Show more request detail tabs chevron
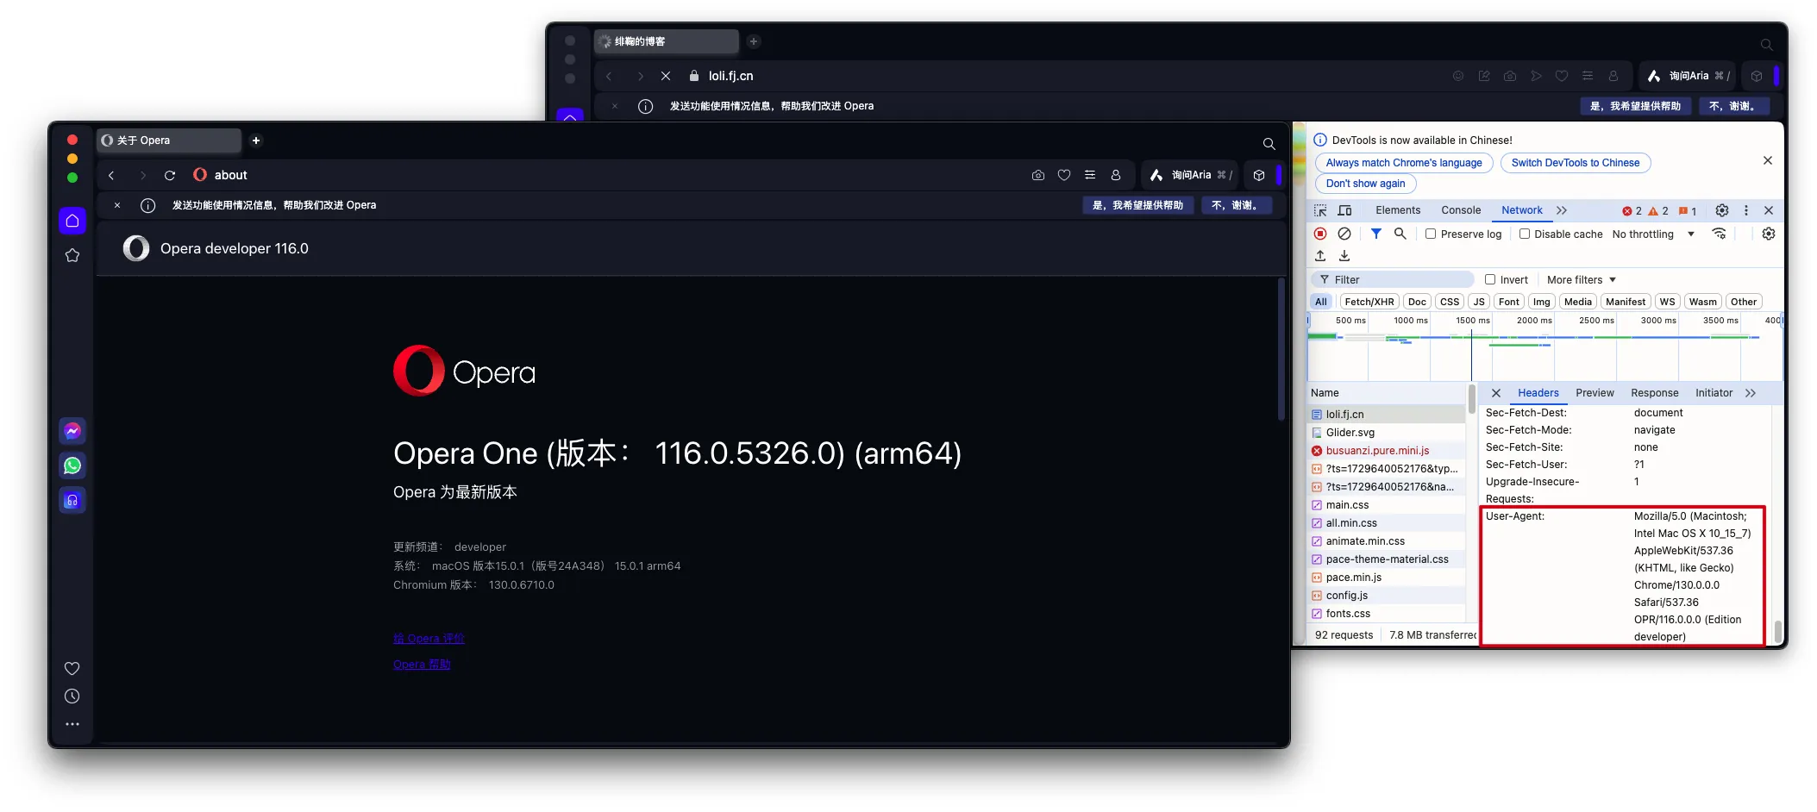The width and height of the screenshot is (1817, 812). (x=1751, y=393)
